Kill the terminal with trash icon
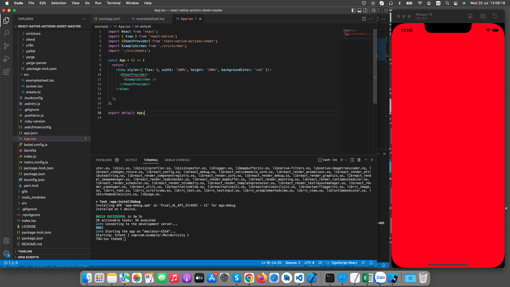 pos(359,160)
